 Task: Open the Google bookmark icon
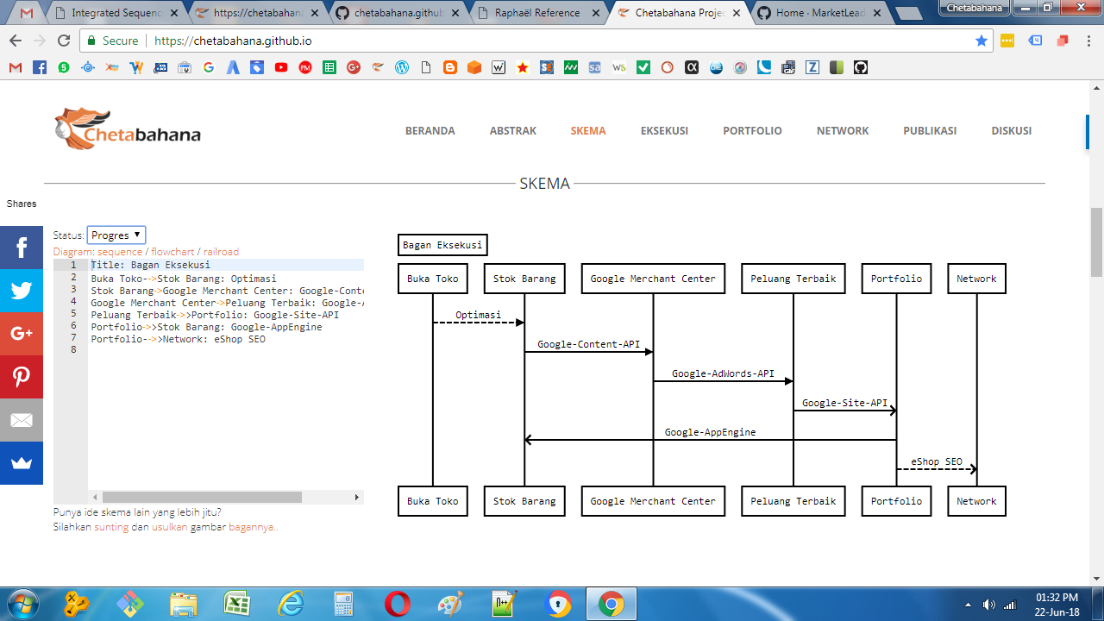(209, 67)
